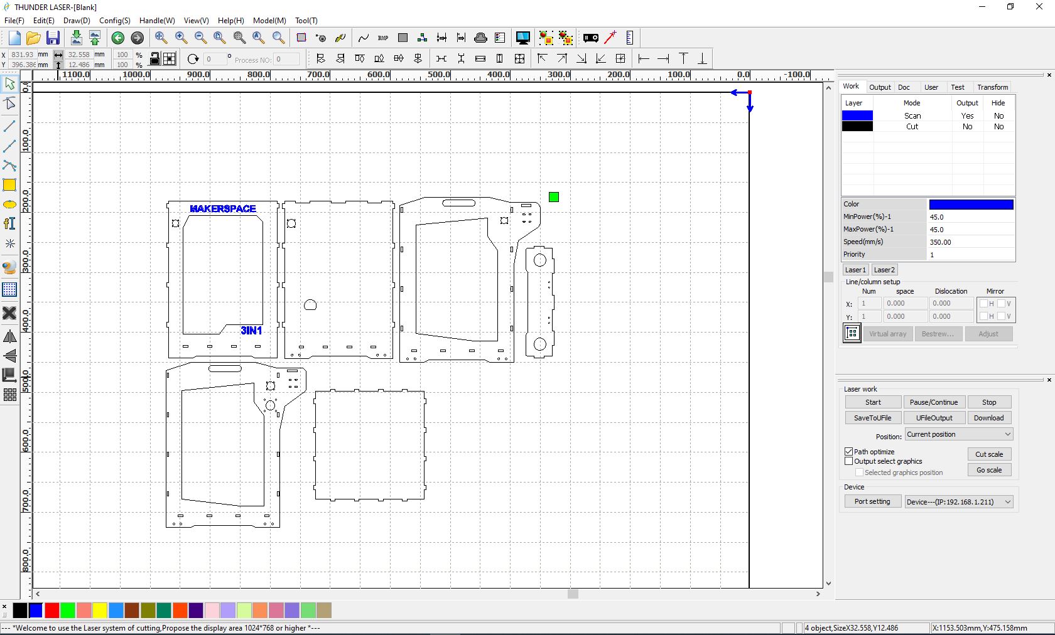Pick the red color in the bottom palette
Screen dimensions: 1055x635
pos(52,611)
